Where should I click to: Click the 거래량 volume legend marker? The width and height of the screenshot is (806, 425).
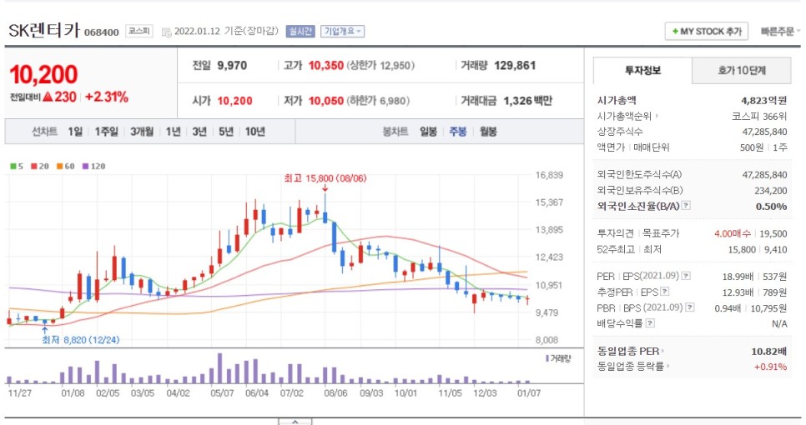[558, 358]
